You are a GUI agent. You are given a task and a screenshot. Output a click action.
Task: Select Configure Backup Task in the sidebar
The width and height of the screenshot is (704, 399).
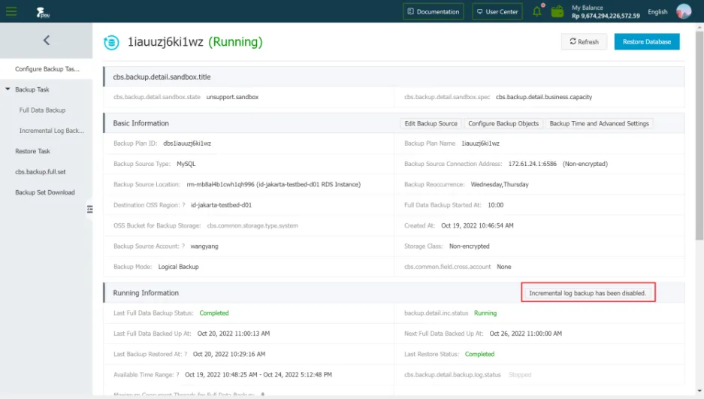pyautogui.click(x=47, y=69)
